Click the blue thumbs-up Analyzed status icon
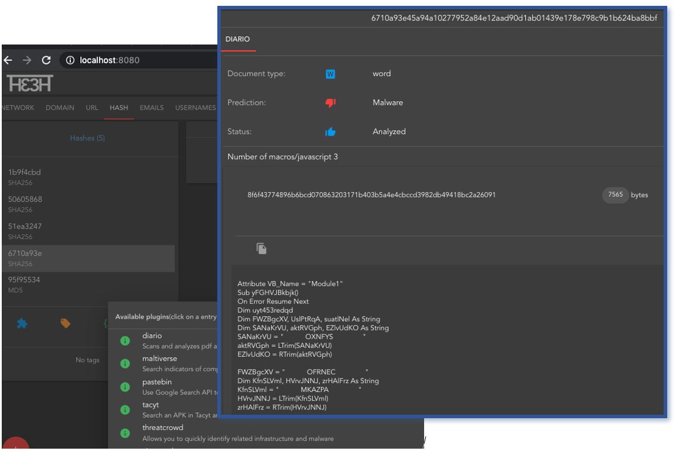The height and width of the screenshot is (451, 676). pyautogui.click(x=330, y=132)
